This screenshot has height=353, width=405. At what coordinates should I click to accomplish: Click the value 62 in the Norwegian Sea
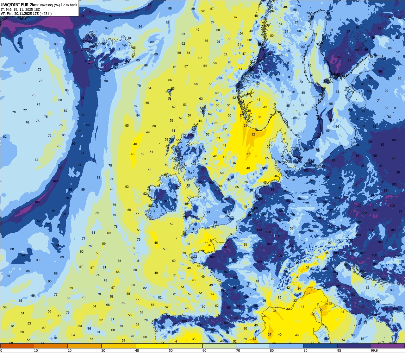pos(183,43)
